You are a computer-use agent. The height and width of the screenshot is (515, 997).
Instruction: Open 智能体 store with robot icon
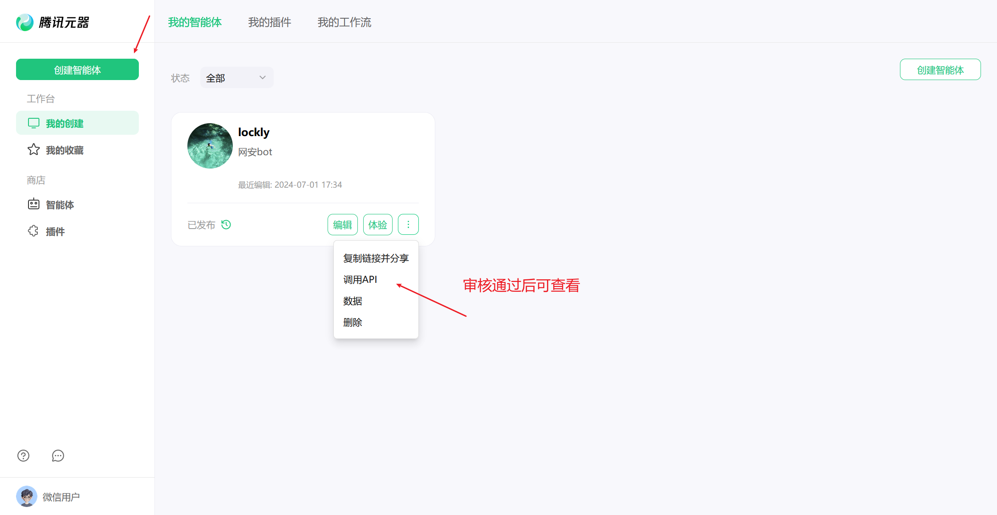point(33,204)
